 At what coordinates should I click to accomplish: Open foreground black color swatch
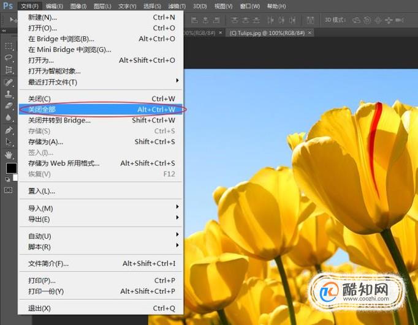point(12,168)
